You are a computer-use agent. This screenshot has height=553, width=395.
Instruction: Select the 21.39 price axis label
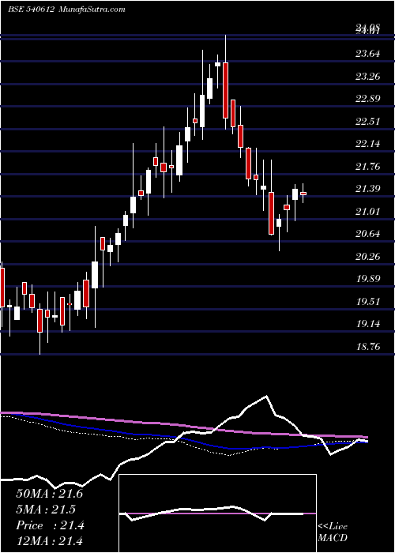tap(368, 189)
